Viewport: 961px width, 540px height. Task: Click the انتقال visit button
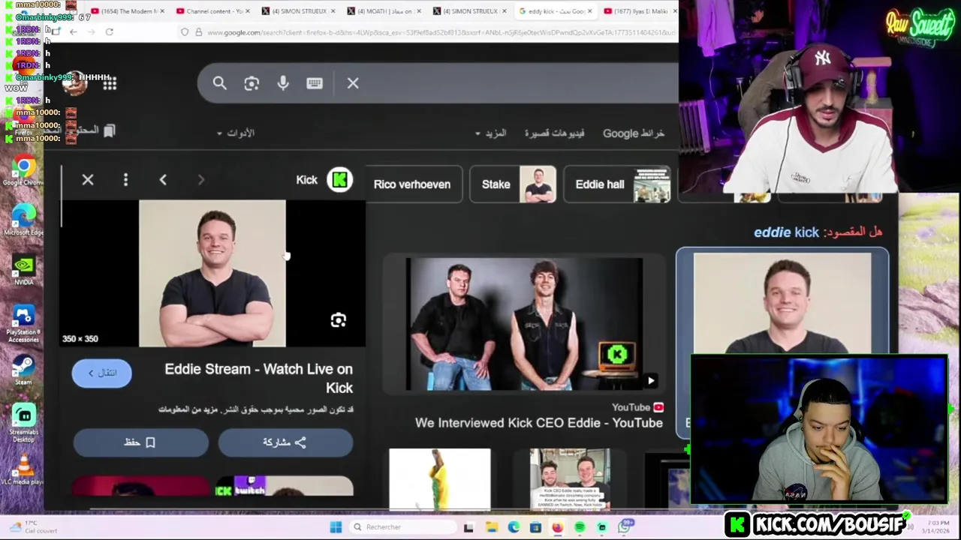point(101,373)
